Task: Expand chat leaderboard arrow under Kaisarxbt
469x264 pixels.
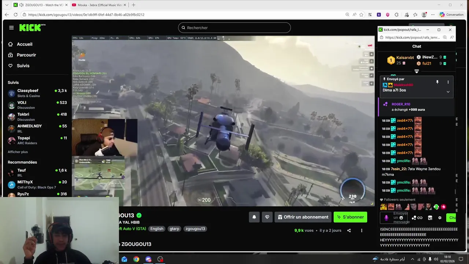Action: click(417, 71)
